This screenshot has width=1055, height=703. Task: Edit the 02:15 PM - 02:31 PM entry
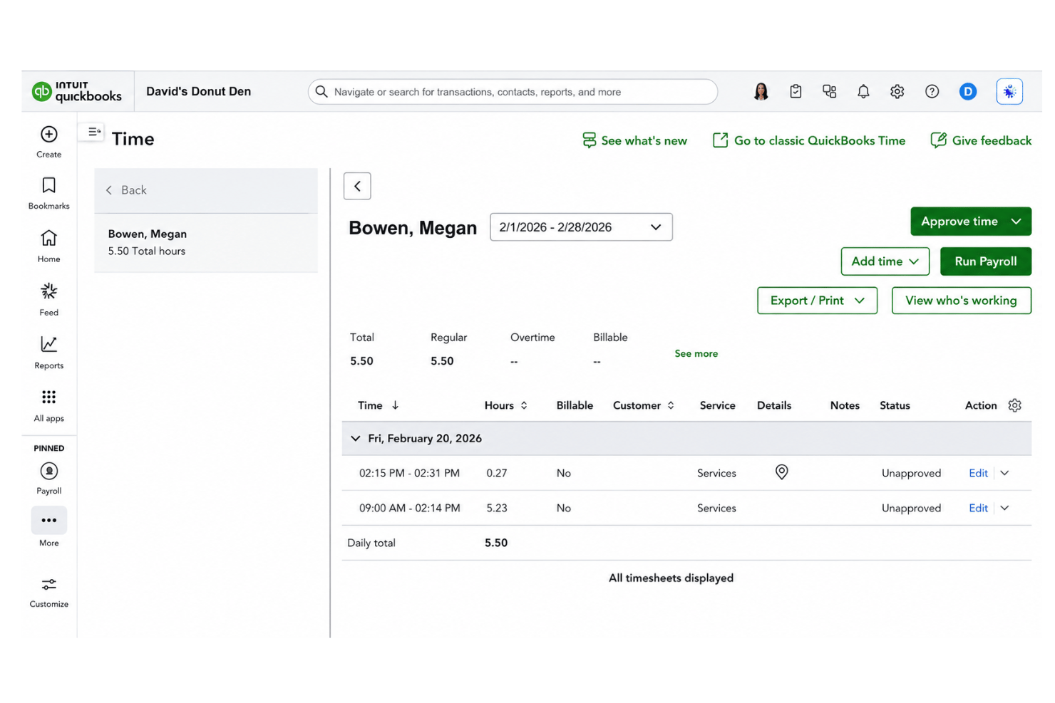tap(978, 473)
